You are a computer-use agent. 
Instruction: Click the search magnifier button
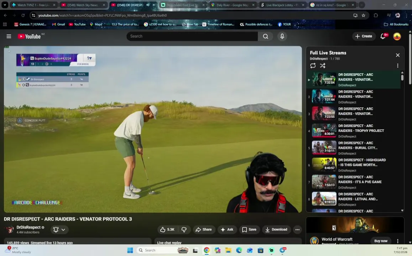(x=265, y=36)
